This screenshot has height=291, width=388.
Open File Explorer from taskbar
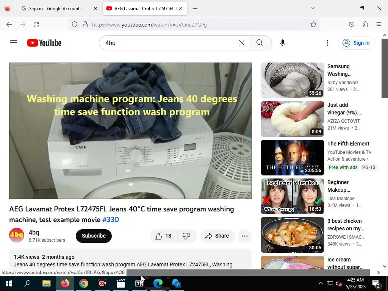pos(46,283)
